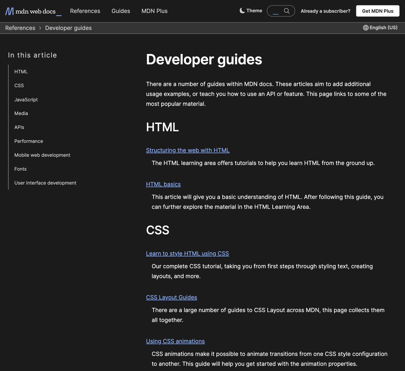
Task: Click the breadcrumb chevron separator
Action: pos(40,28)
